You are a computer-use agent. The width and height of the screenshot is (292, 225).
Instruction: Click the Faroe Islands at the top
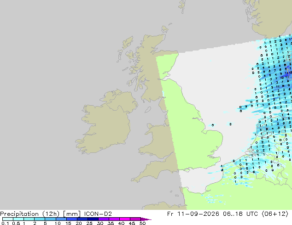click(x=182, y=6)
